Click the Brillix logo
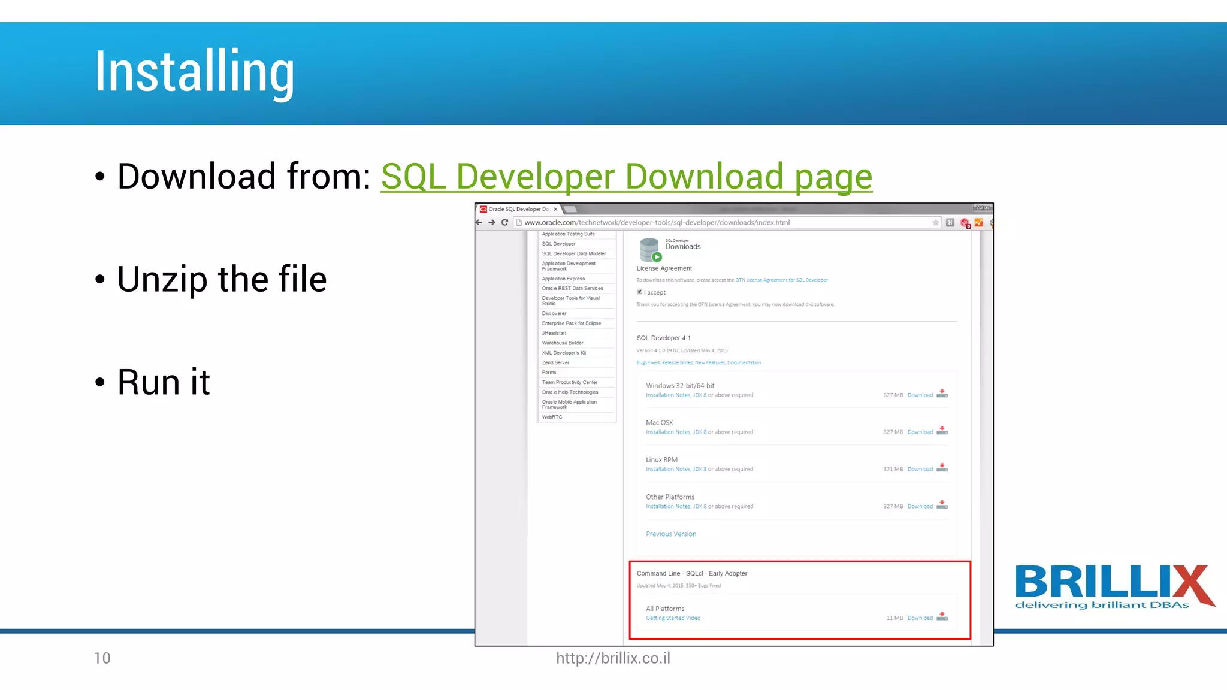The width and height of the screenshot is (1227, 690). click(x=1115, y=587)
